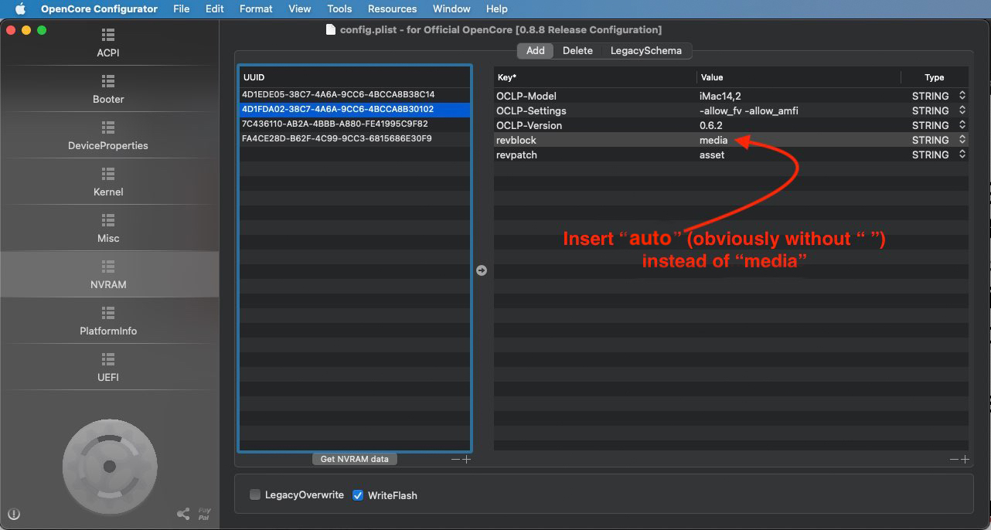This screenshot has width=991, height=530.
Task: Select UUID 7C436110-AB2A-4BBB-A880-FE41995C9F82
Action: pyautogui.click(x=355, y=124)
